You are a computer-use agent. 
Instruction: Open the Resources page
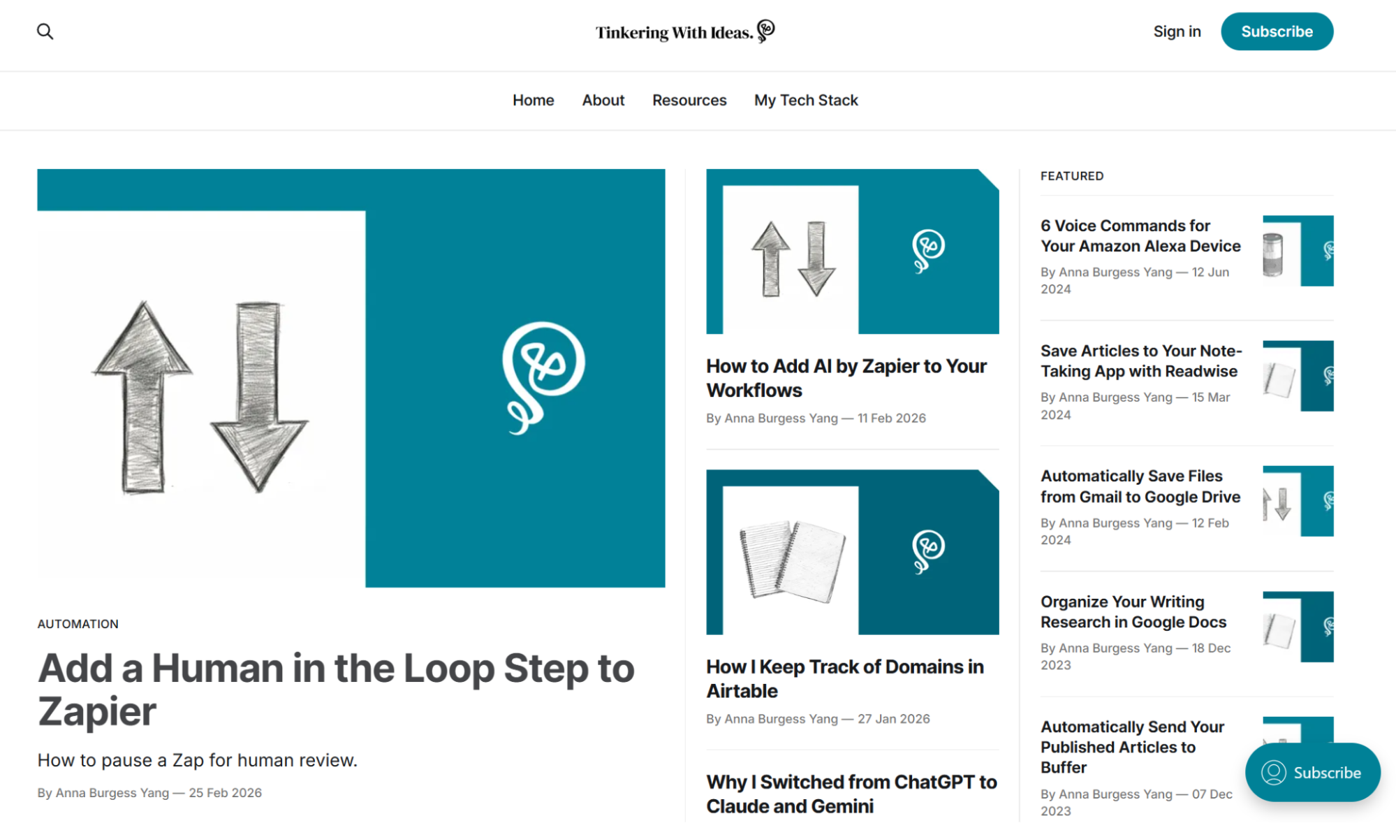tap(689, 100)
